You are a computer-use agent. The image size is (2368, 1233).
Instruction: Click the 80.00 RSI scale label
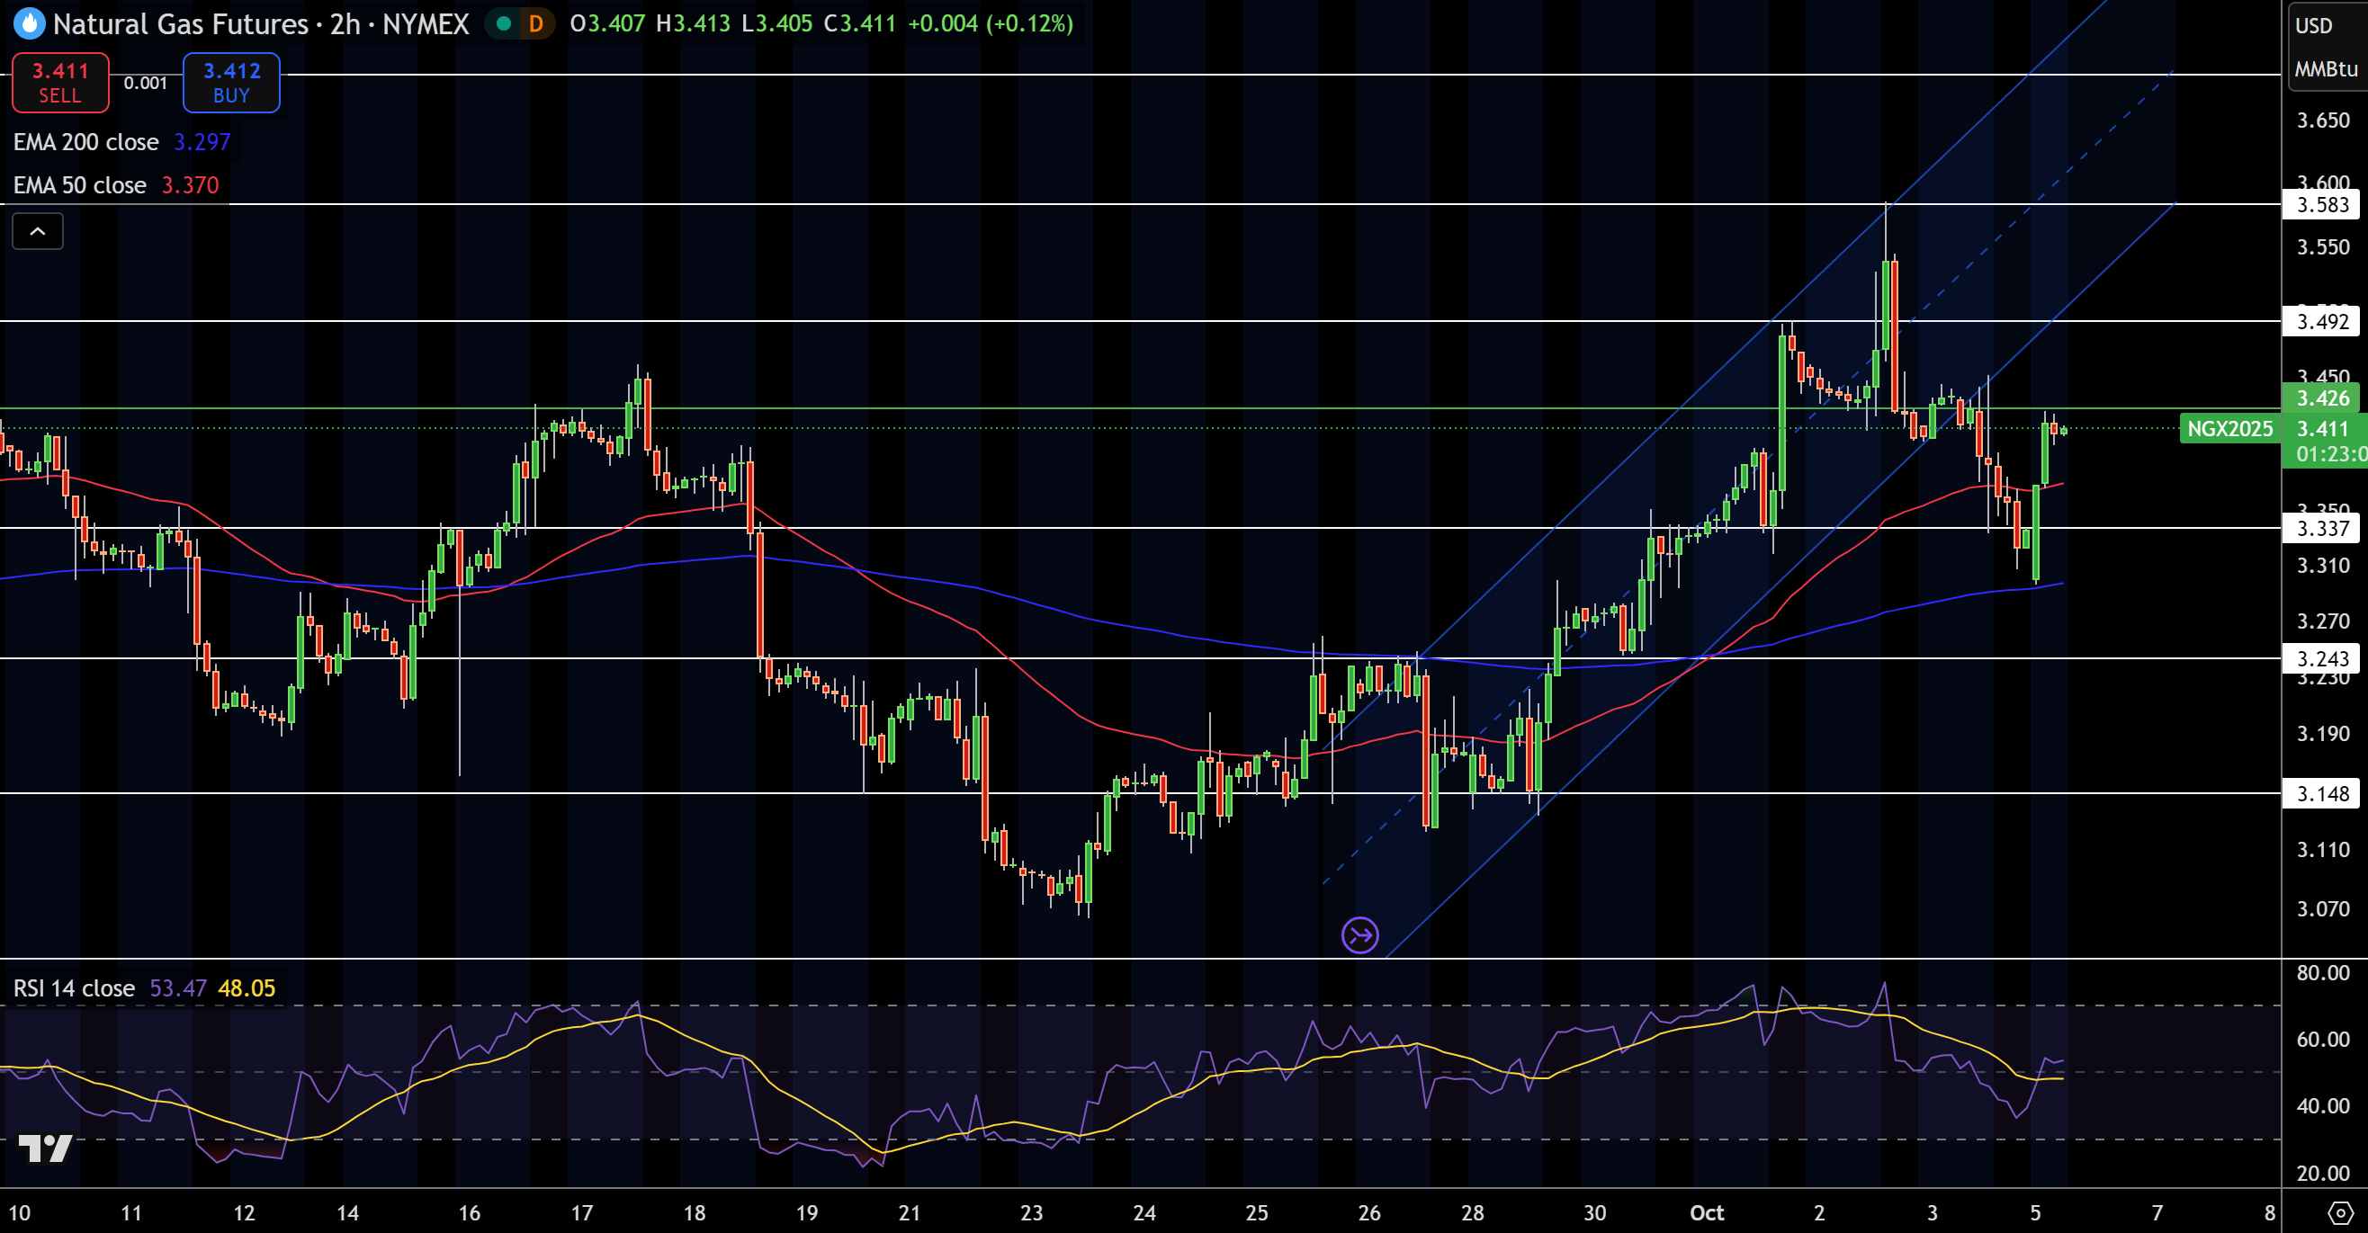pos(2323,973)
